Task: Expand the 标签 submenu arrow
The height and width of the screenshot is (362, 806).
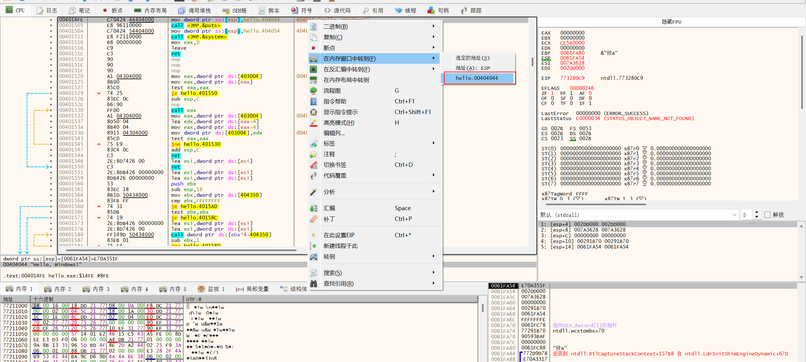Action: [x=434, y=143]
